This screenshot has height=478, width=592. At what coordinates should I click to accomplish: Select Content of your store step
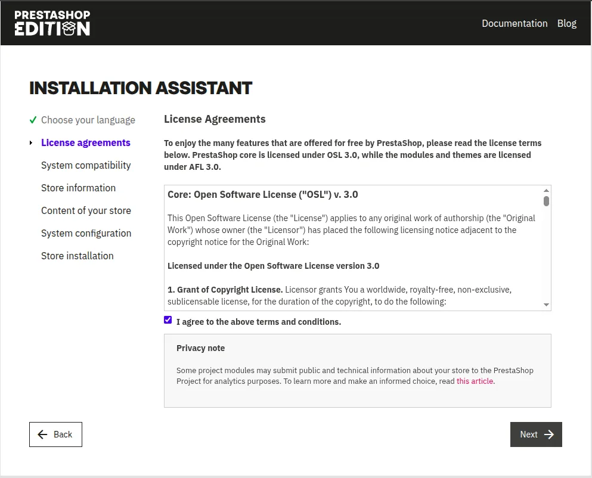pos(86,211)
